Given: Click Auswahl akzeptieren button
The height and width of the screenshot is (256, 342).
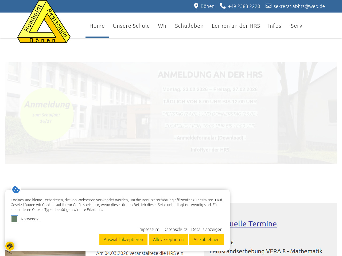Looking at the screenshot, I should pyautogui.click(x=123, y=239).
